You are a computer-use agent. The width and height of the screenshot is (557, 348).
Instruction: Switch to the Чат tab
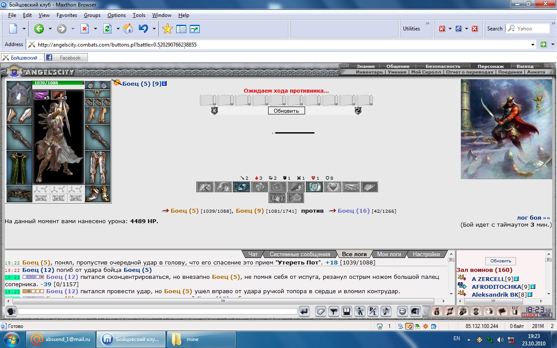[x=253, y=254]
